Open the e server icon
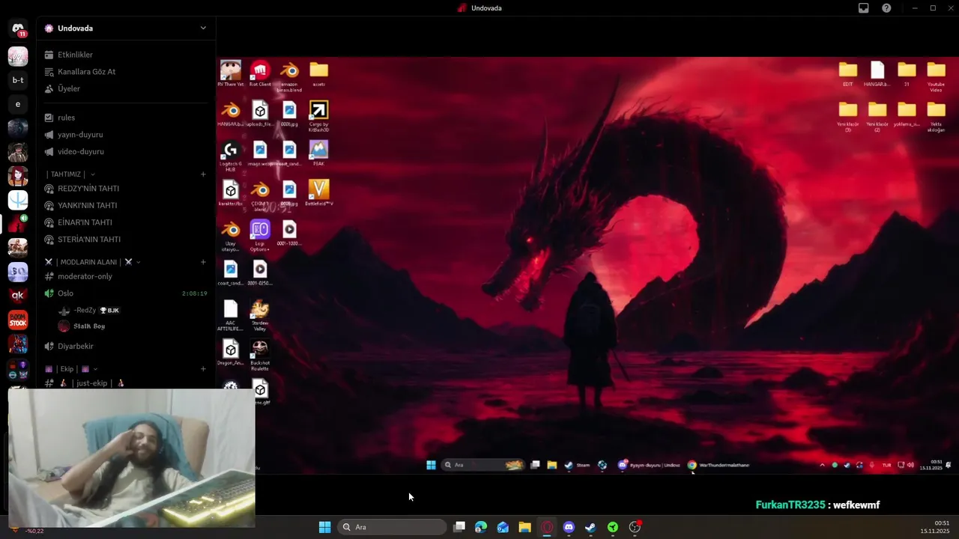This screenshot has height=539, width=959. tap(18, 104)
